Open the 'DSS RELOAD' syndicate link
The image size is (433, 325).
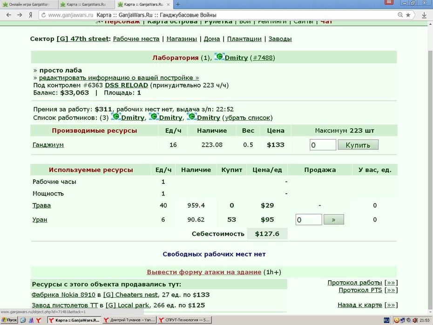[x=127, y=85]
